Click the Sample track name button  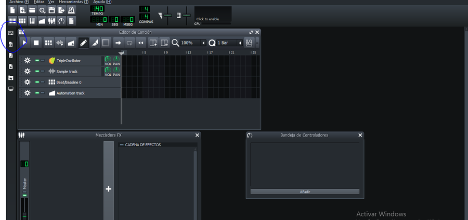tap(74, 72)
